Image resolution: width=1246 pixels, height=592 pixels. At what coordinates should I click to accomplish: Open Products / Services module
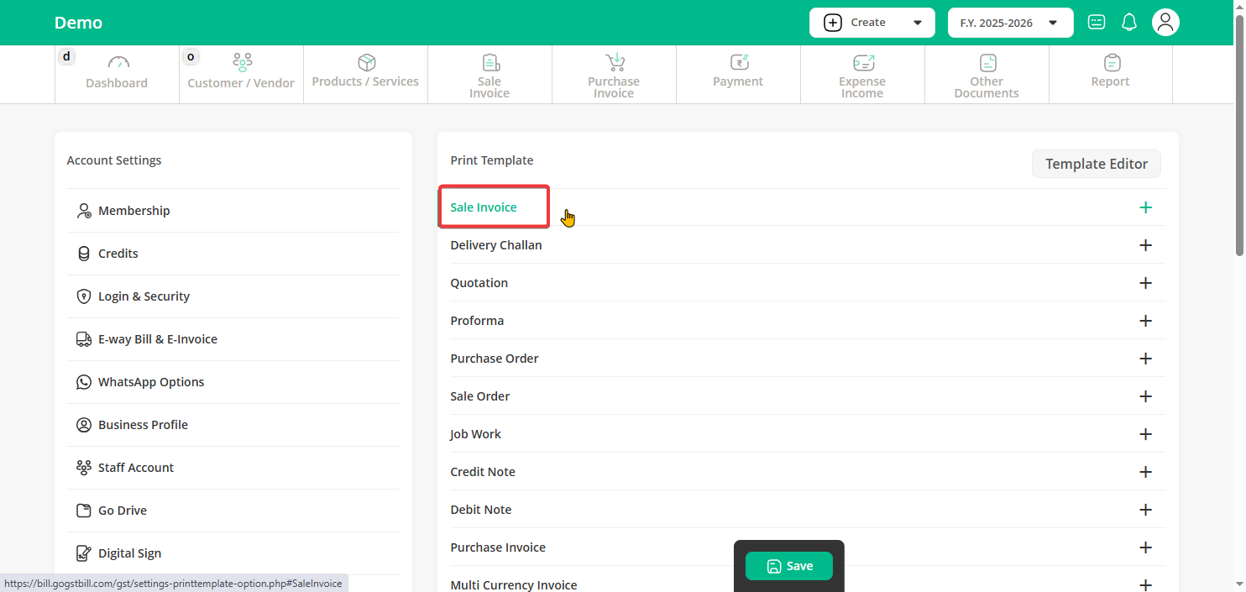(365, 72)
